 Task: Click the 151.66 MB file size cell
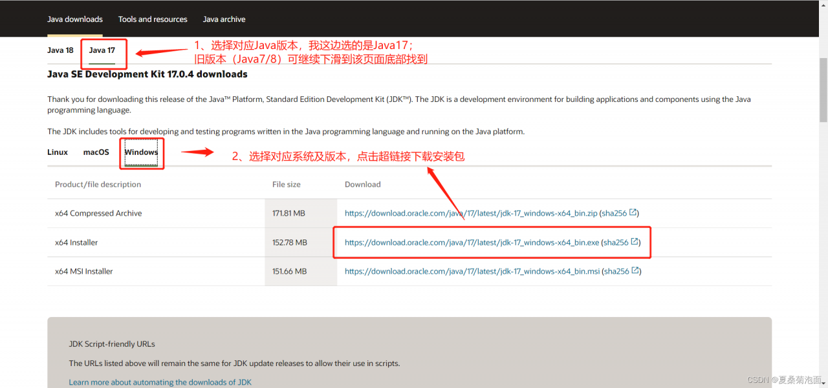click(x=301, y=272)
